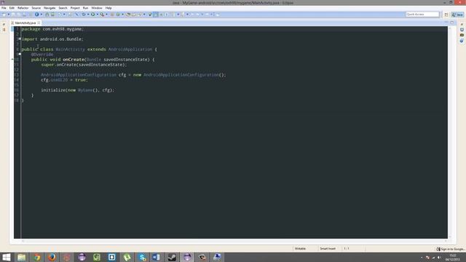The height and width of the screenshot is (262, 466).
Task: Focus the Quick Access search field
Action: (x=422, y=15)
